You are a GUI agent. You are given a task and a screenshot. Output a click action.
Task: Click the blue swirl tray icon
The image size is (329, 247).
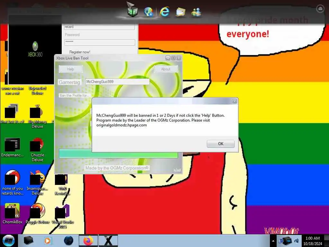coord(297,241)
